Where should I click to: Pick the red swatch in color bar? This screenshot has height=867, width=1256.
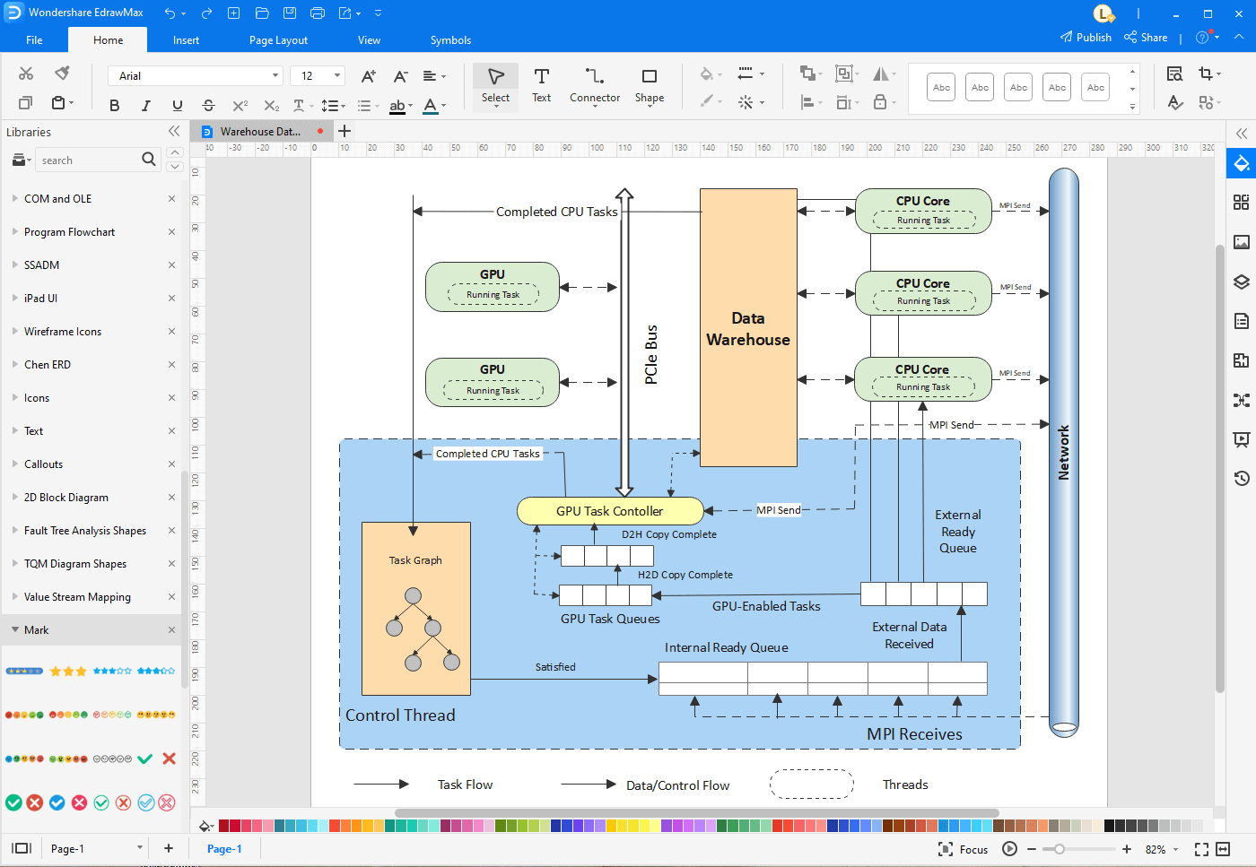click(x=224, y=826)
